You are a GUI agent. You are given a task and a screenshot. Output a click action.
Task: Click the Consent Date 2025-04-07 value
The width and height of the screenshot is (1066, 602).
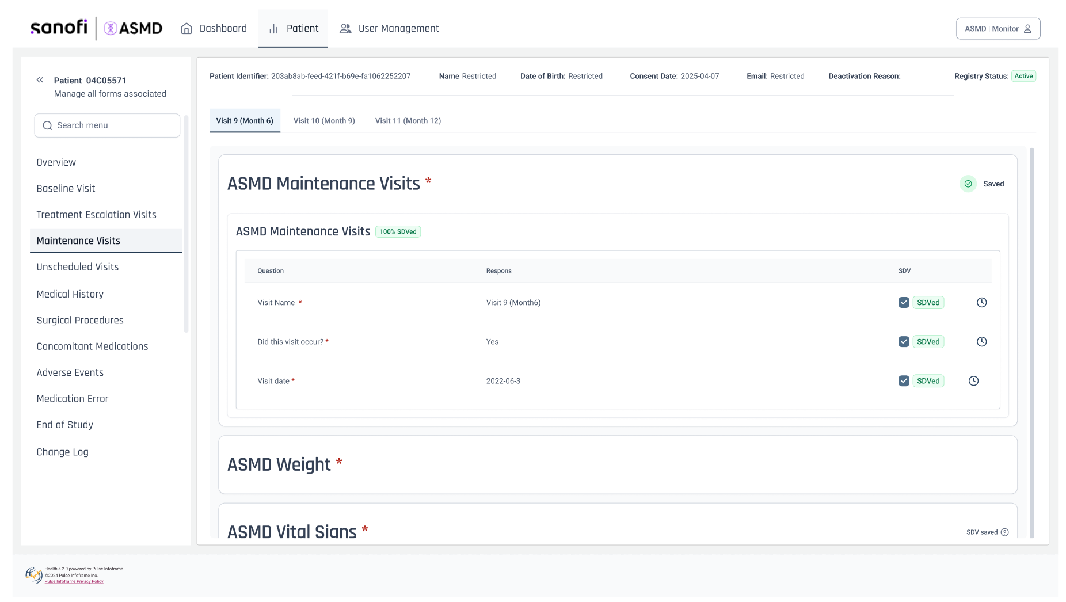700,76
